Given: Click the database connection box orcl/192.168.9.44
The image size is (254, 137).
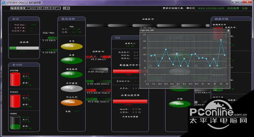Looking at the screenshot, I should point(36,8).
